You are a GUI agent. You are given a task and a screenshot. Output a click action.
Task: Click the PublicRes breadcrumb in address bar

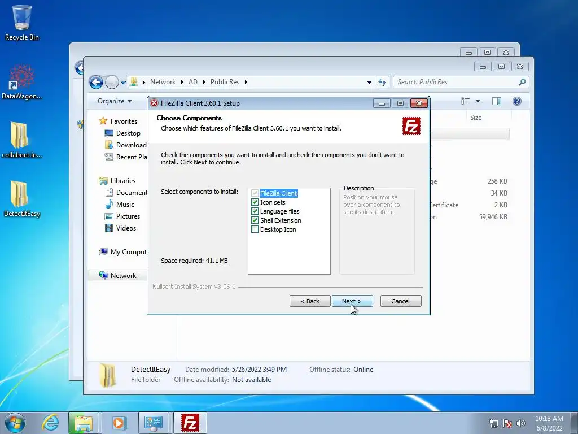tap(225, 82)
